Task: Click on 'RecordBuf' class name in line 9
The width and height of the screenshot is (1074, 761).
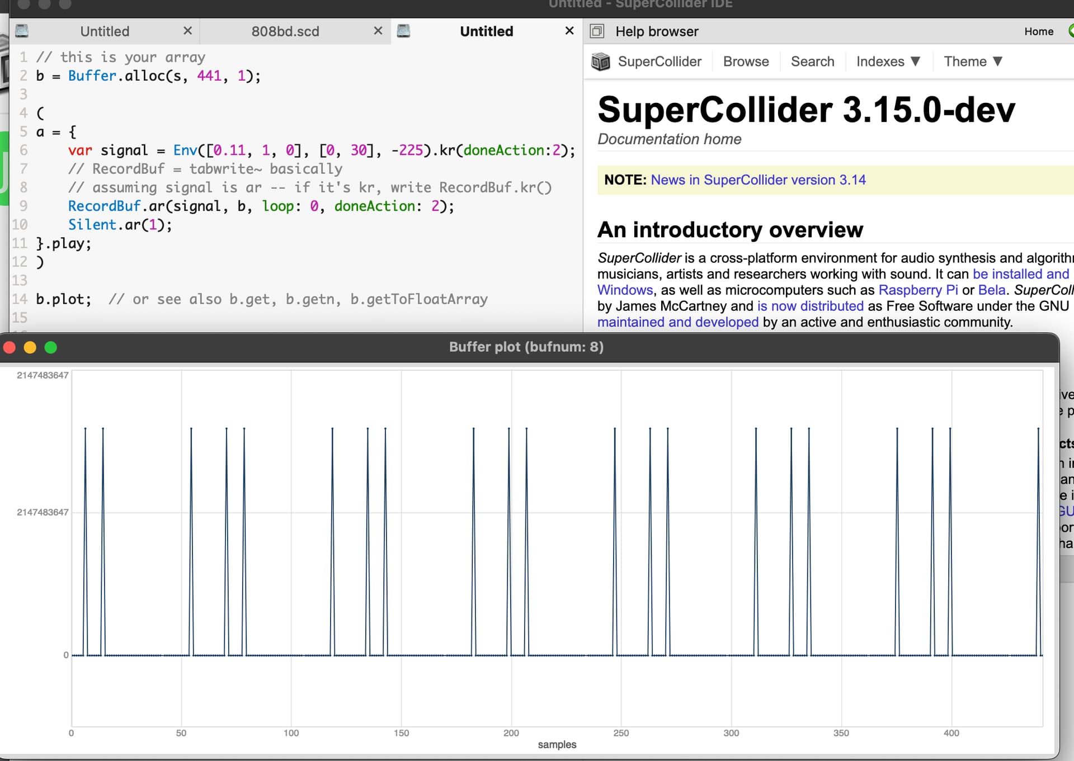Action: point(104,206)
